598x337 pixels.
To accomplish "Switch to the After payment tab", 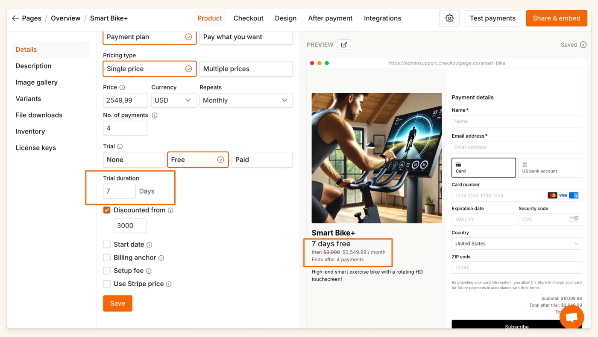I will [x=330, y=18].
